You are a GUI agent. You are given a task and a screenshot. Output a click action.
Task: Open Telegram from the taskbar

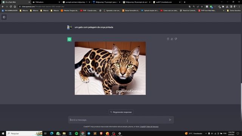tap(89, 133)
